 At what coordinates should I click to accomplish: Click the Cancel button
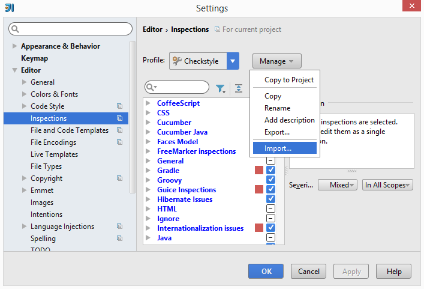point(308,271)
